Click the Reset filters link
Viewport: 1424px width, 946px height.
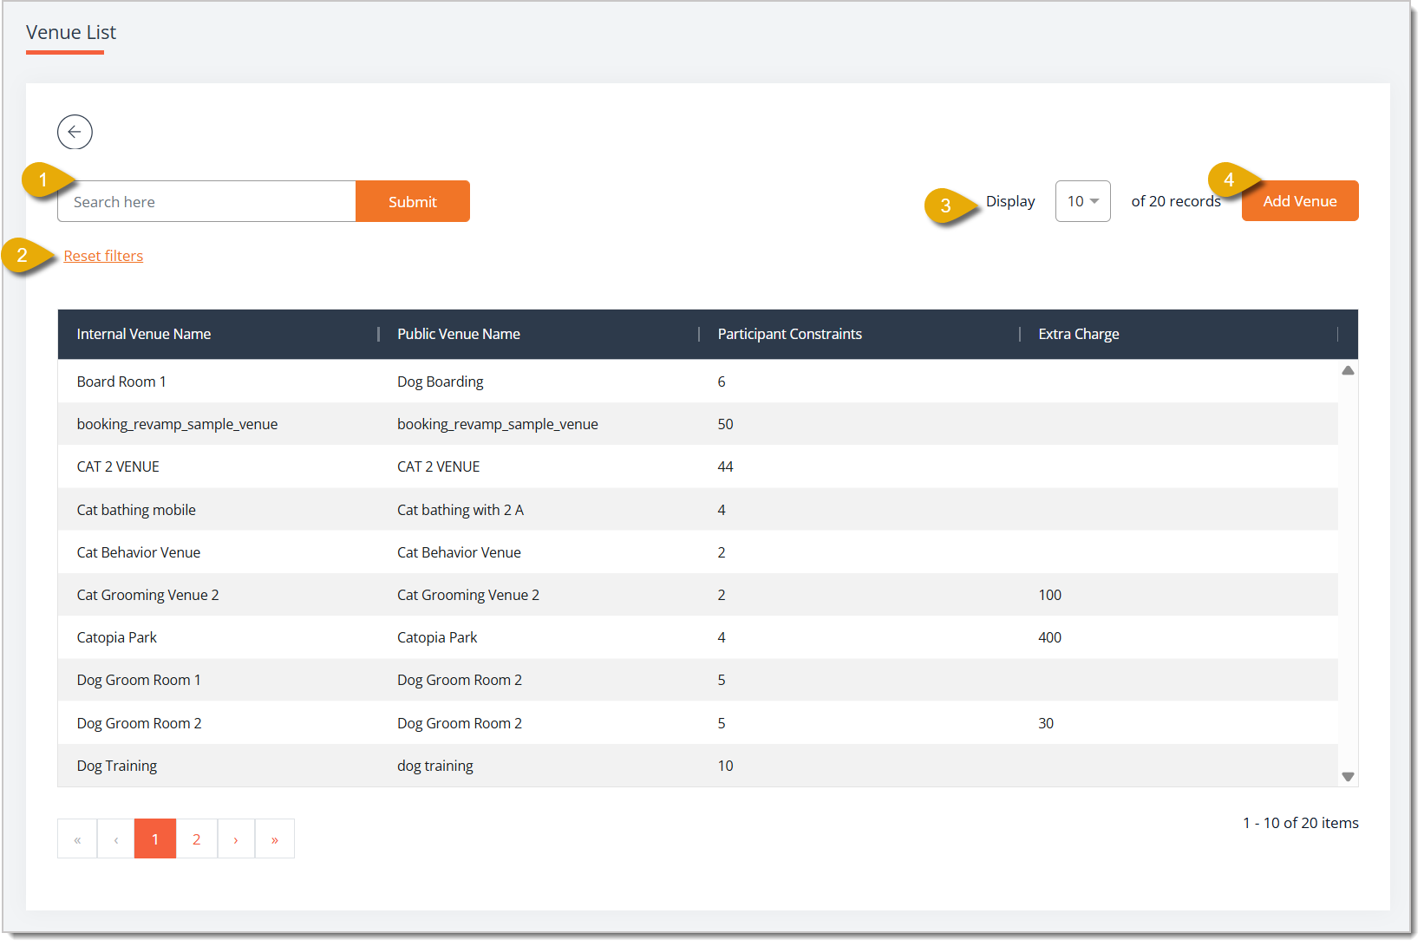103,256
